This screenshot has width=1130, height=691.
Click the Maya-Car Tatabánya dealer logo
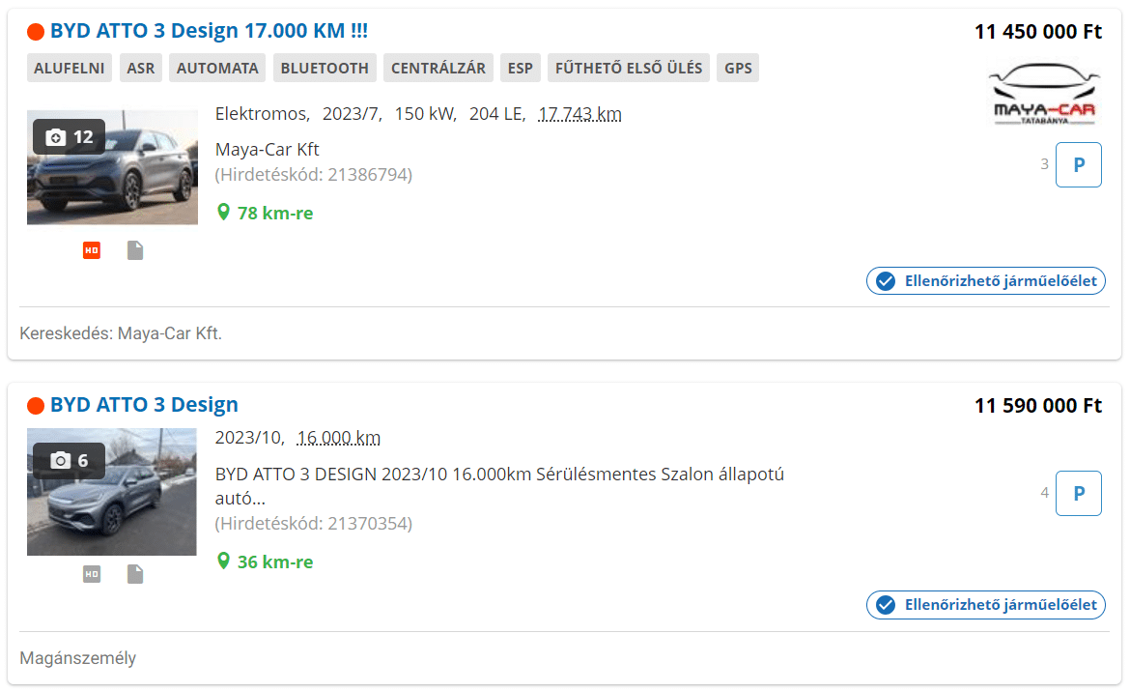pos(1044,96)
